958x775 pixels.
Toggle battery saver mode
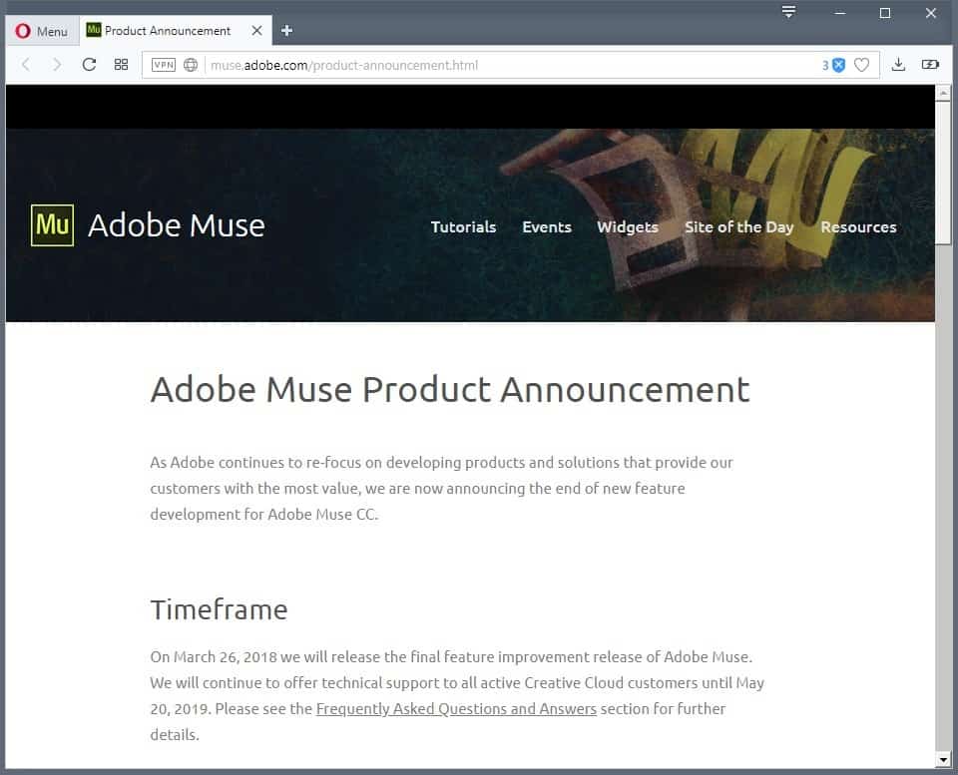coord(930,64)
